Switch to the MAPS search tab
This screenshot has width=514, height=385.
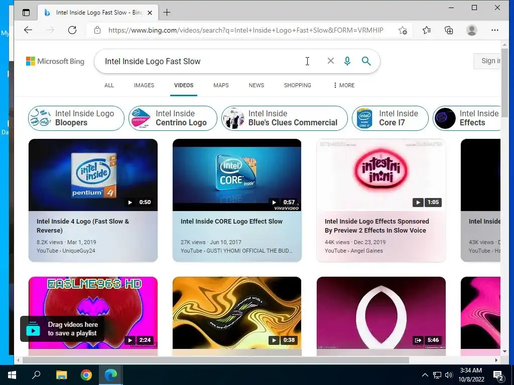pos(221,85)
